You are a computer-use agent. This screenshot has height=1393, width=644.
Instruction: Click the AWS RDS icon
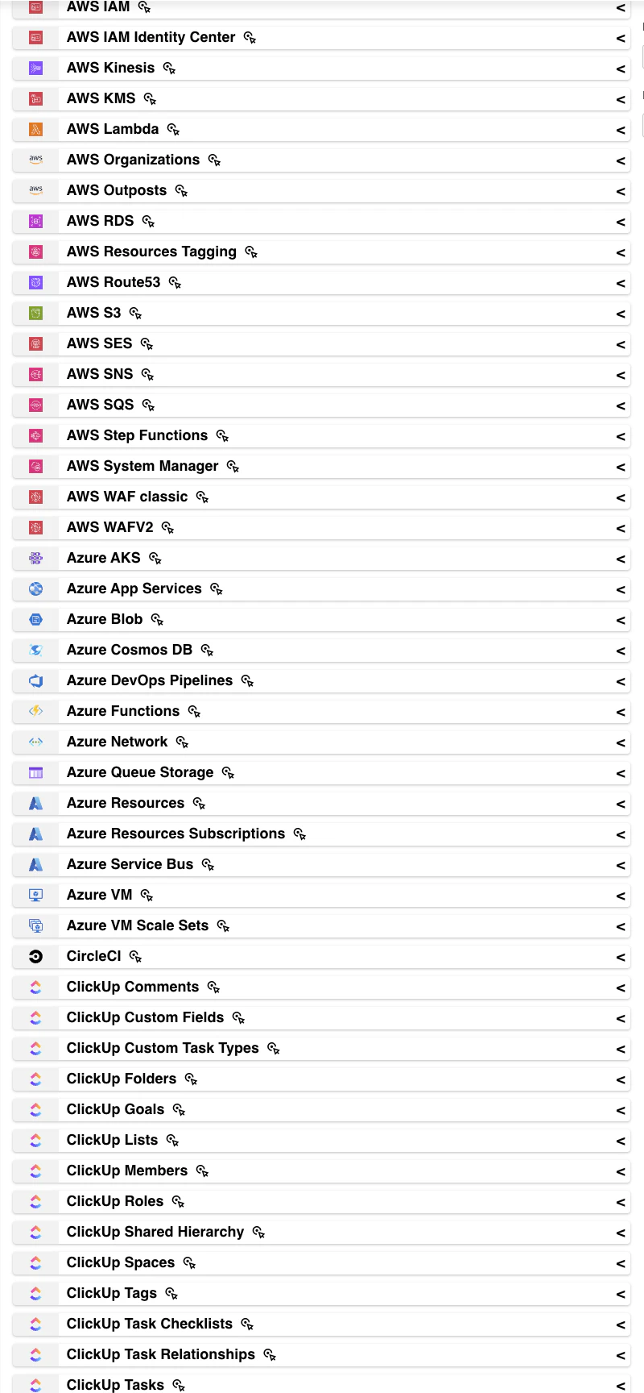click(x=35, y=221)
